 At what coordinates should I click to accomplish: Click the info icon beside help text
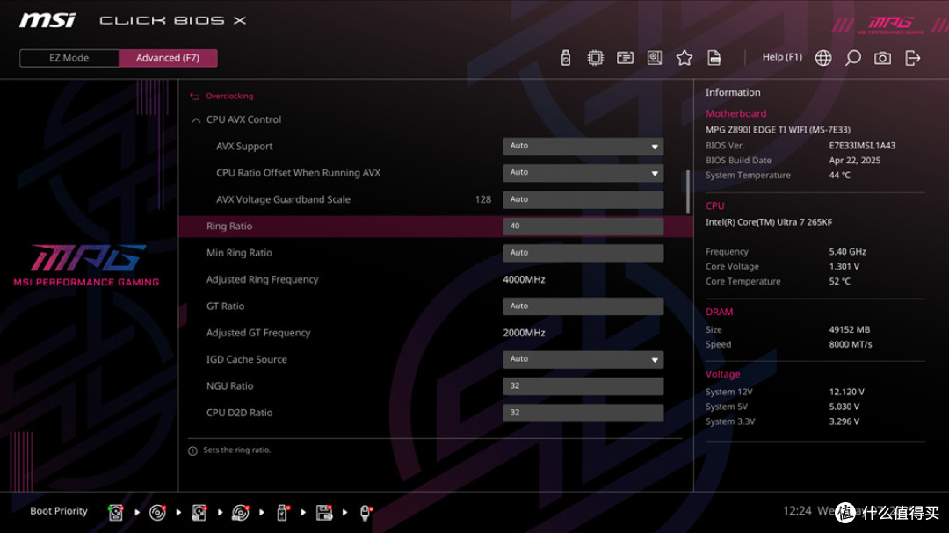pyautogui.click(x=192, y=450)
